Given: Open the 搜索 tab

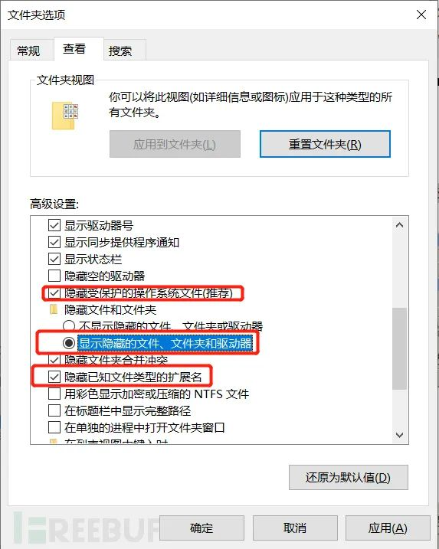Looking at the screenshot, I should (120, 51).
